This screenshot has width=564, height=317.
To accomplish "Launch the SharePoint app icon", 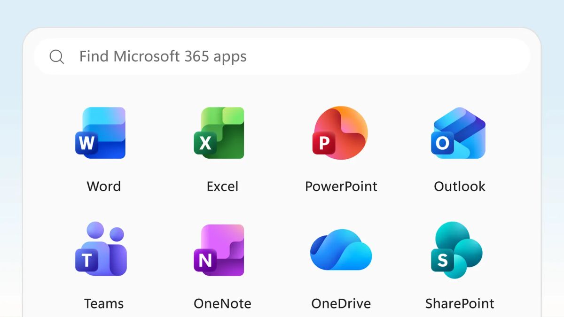I will click(457, 250).
